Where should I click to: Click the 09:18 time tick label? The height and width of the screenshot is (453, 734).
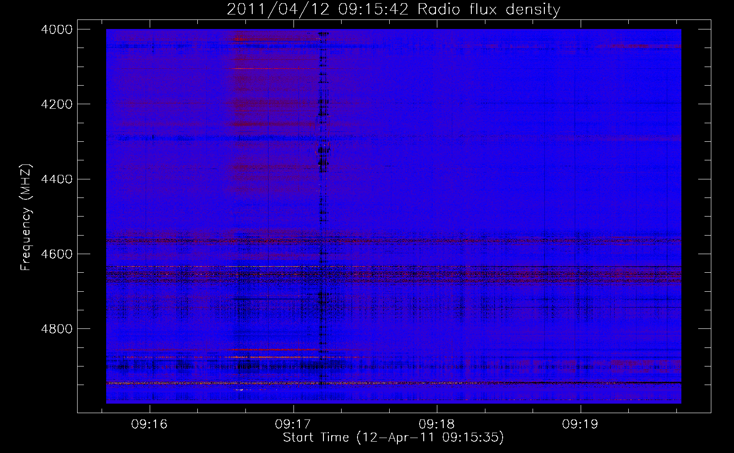coord(437,424)
